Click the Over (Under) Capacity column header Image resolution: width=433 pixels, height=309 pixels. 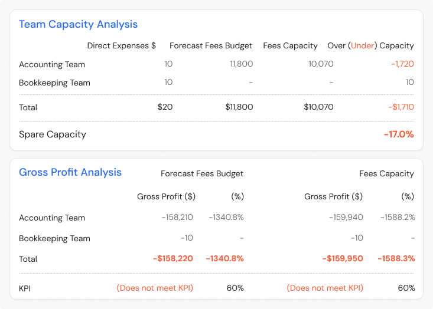(370, 45)
